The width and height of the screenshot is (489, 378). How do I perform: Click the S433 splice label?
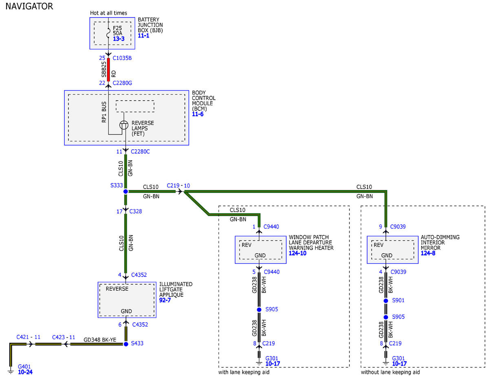coord(137,343)
